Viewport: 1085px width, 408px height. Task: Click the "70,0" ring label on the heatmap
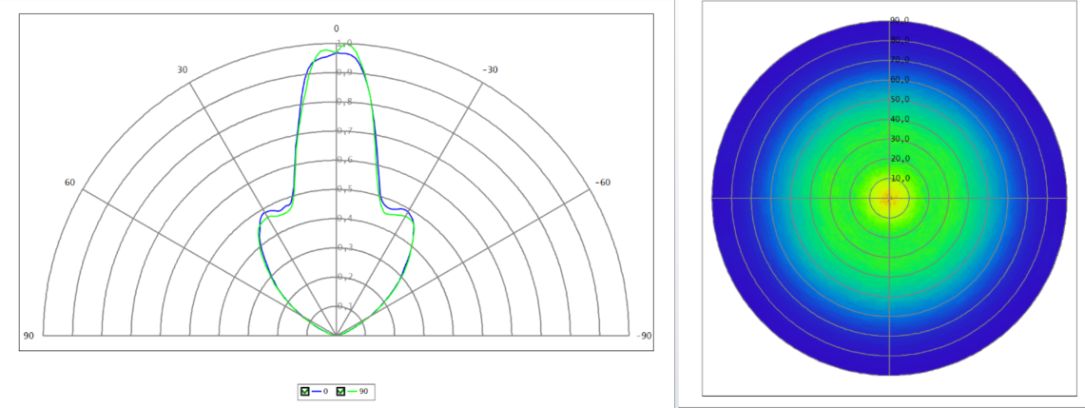pos(900,60)
